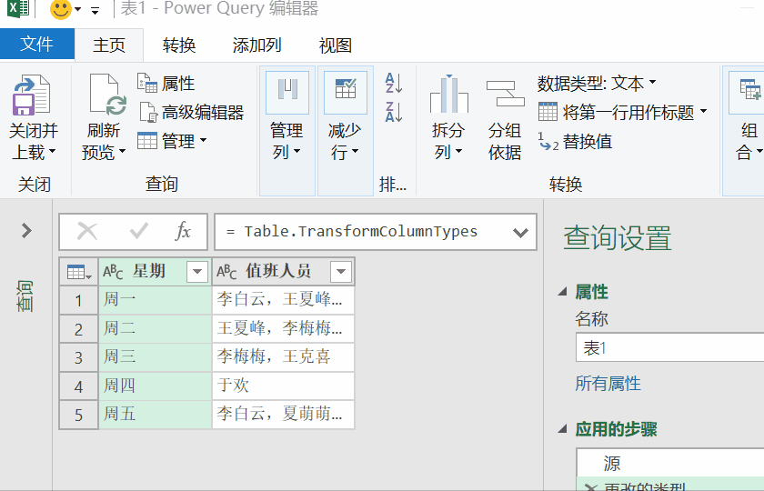Confirm formula with the checkmark icon
This screenshot has height=491, width=764.
tap(139, 231)
